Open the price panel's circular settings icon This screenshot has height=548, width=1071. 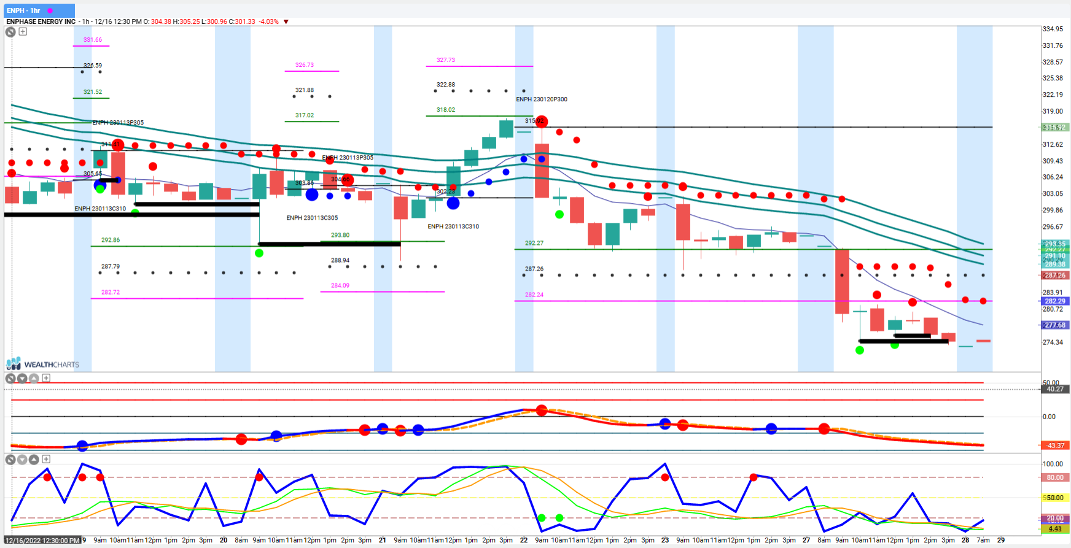click(x=10, y=32)
